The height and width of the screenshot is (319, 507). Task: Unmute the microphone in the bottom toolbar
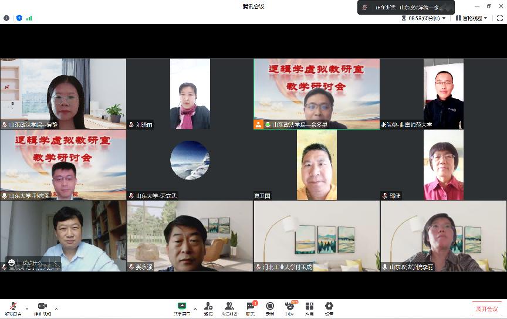click(13, 307)
